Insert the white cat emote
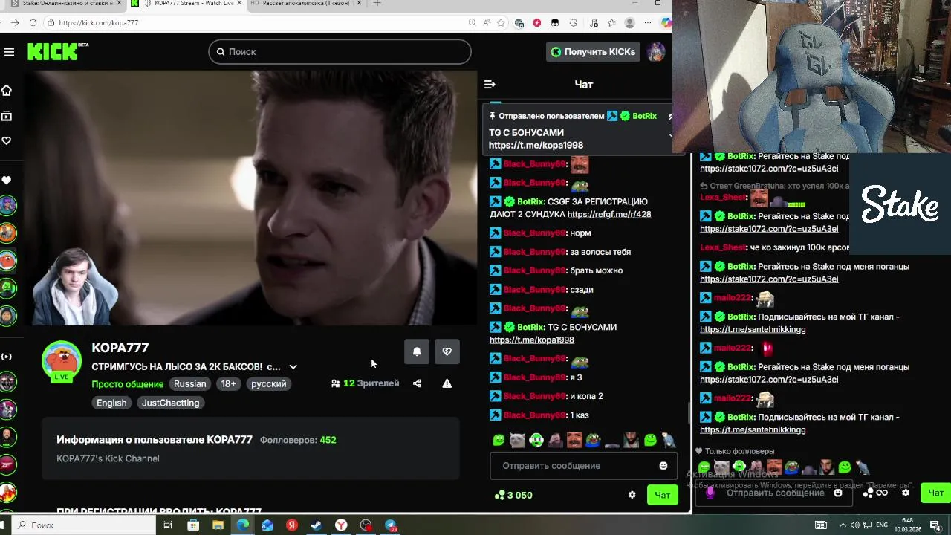Image resolution: width=951 pixels, height=535 pixels. point(517,440)
